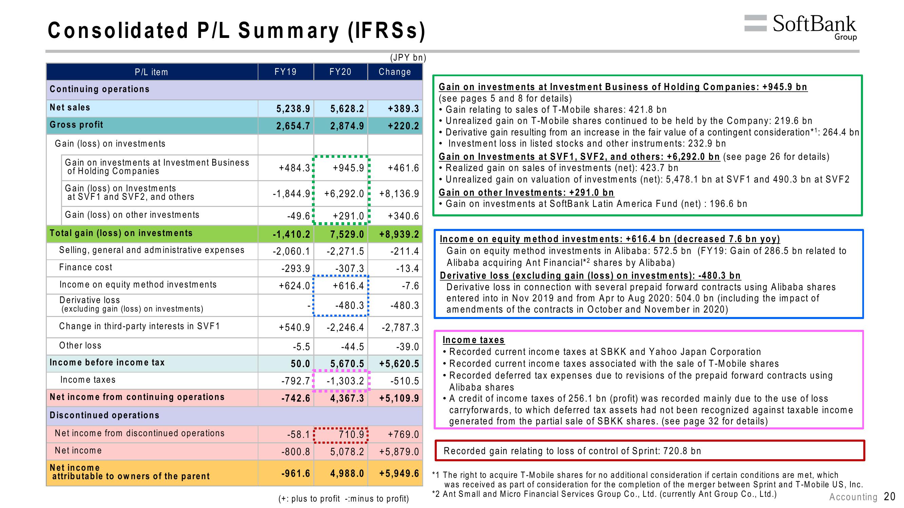The image size is (904, 508).
Task: Select the 'Discontinued operations' section row
Action: (234, 416)
